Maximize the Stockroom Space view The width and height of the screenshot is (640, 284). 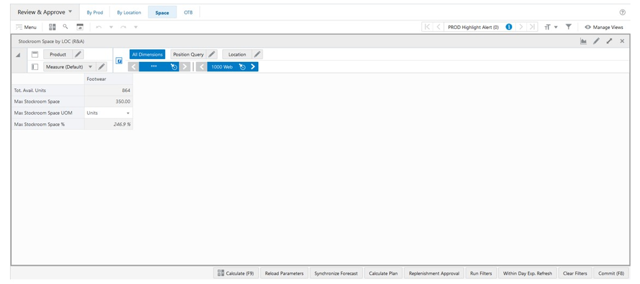(x=609, y=41)
